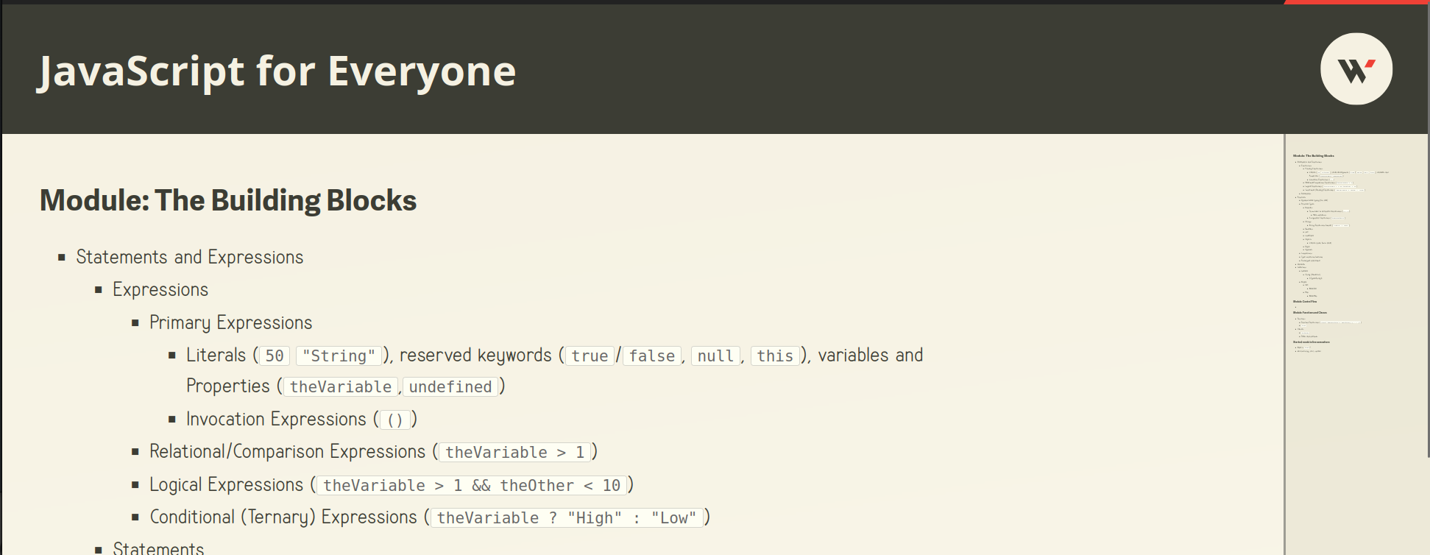
Task: Click the ternary "High" : "Low" code example
Action: (x=567, y=518)
